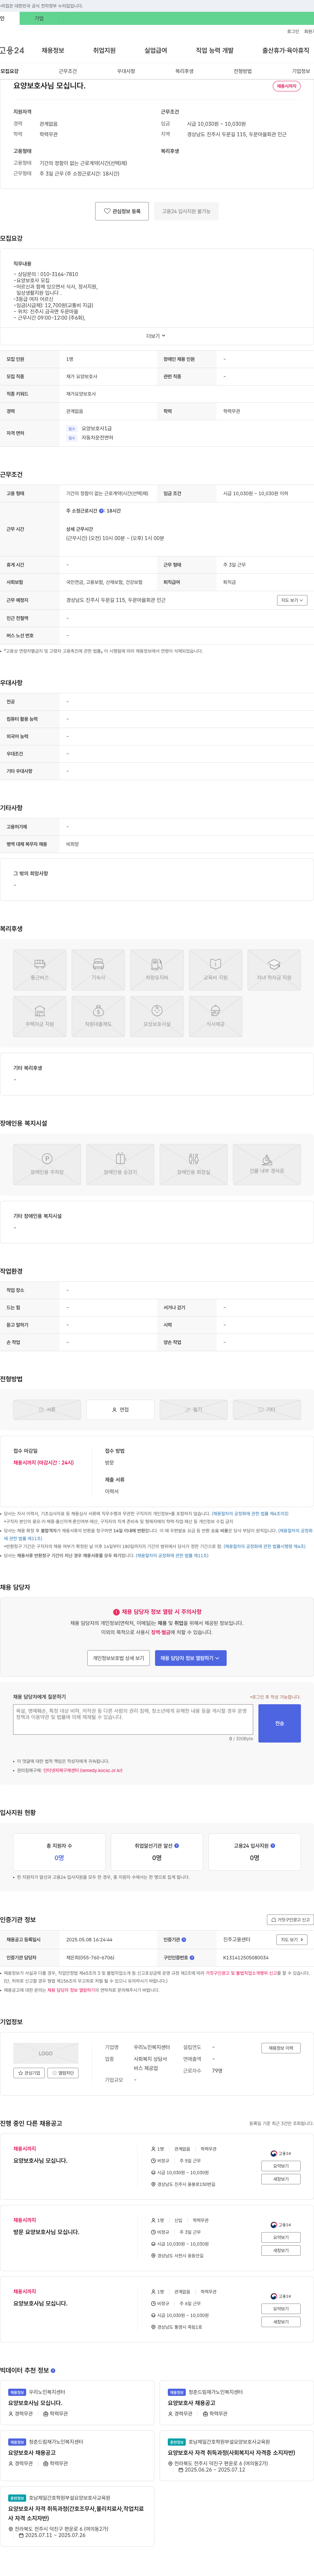Open the 지도 보기 dropdown for work location
The height and width of the screenshot is (2576, 314).
[292, 600]
